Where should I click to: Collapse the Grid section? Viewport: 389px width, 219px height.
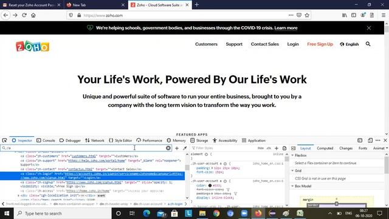coord(292,171)
